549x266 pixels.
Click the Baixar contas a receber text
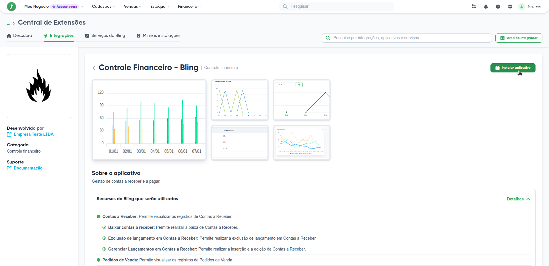pyautogui.click(x=173, y=227)
